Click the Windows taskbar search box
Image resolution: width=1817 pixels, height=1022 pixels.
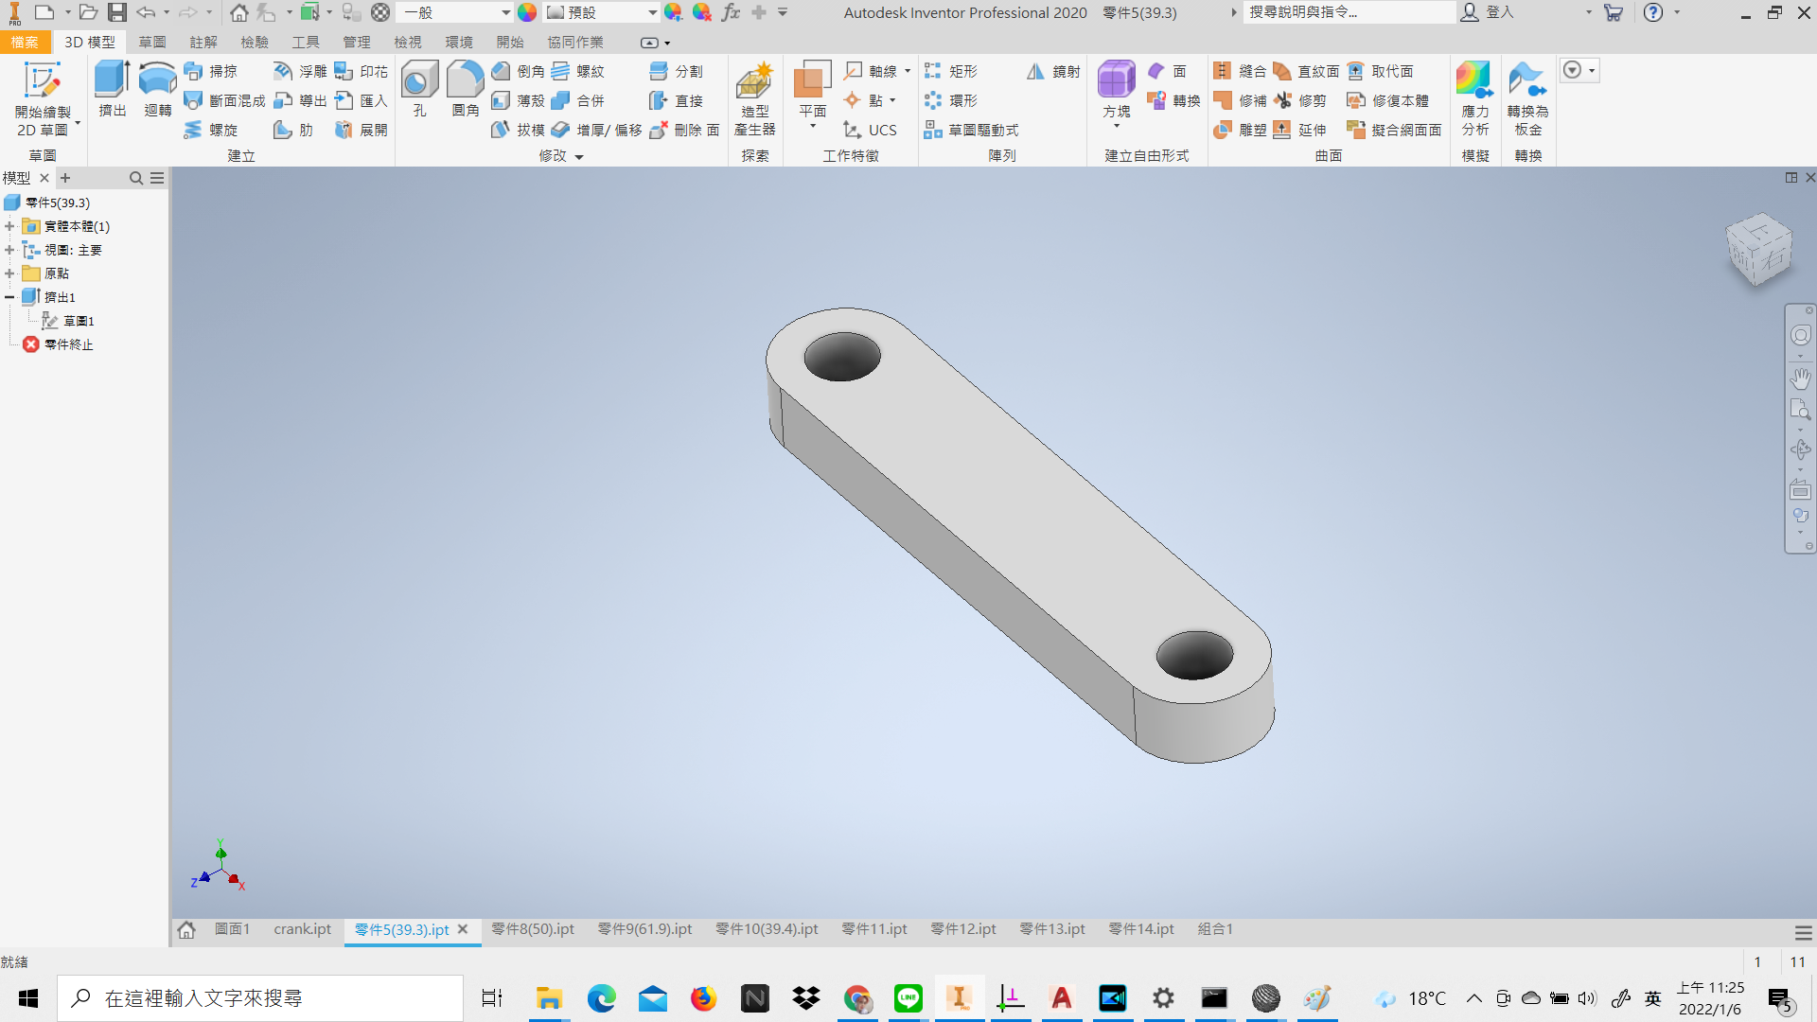260,998
